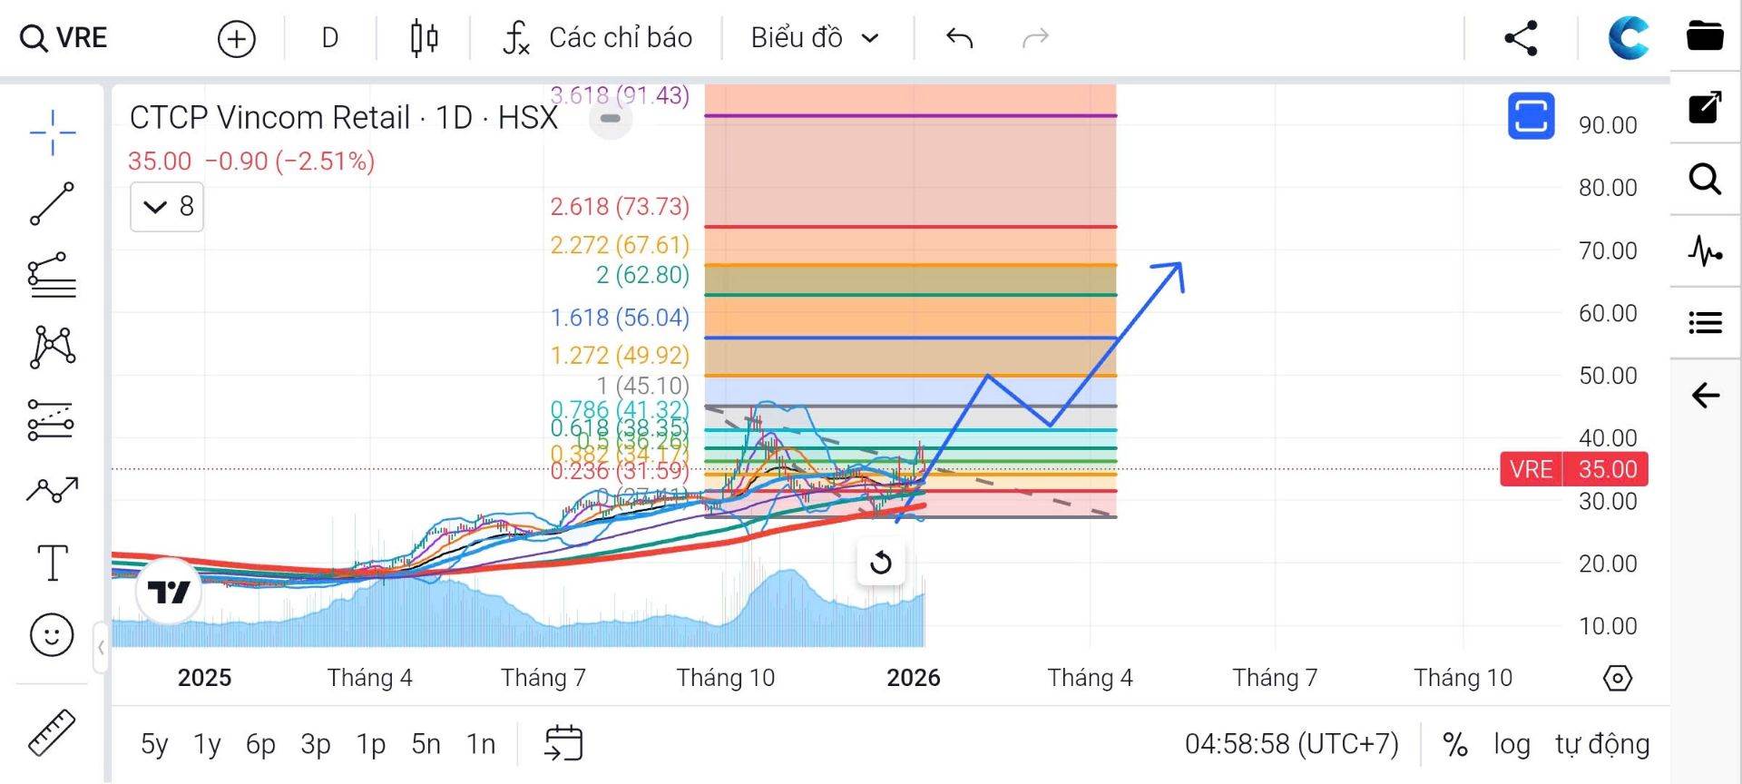This screenshot has height=784, width=1742.
Task: Select the crosshair cursor tool
Action: (x=53, y=132)
